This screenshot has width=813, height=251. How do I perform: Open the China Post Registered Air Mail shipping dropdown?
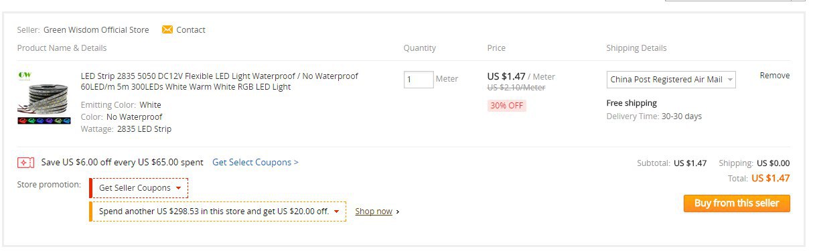click(671, 79)
